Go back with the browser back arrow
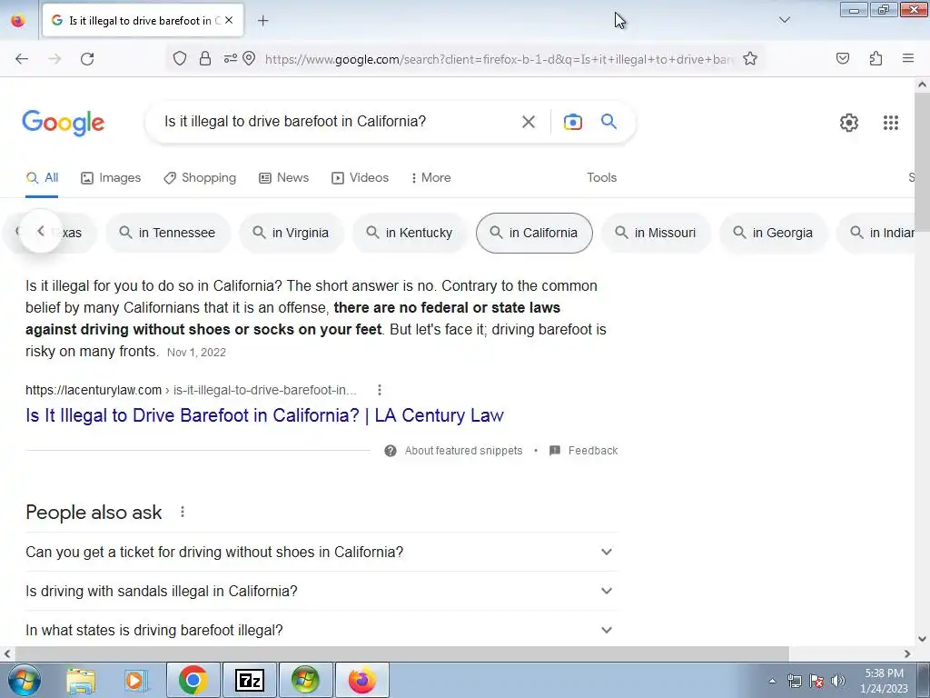 pos(22,59)
